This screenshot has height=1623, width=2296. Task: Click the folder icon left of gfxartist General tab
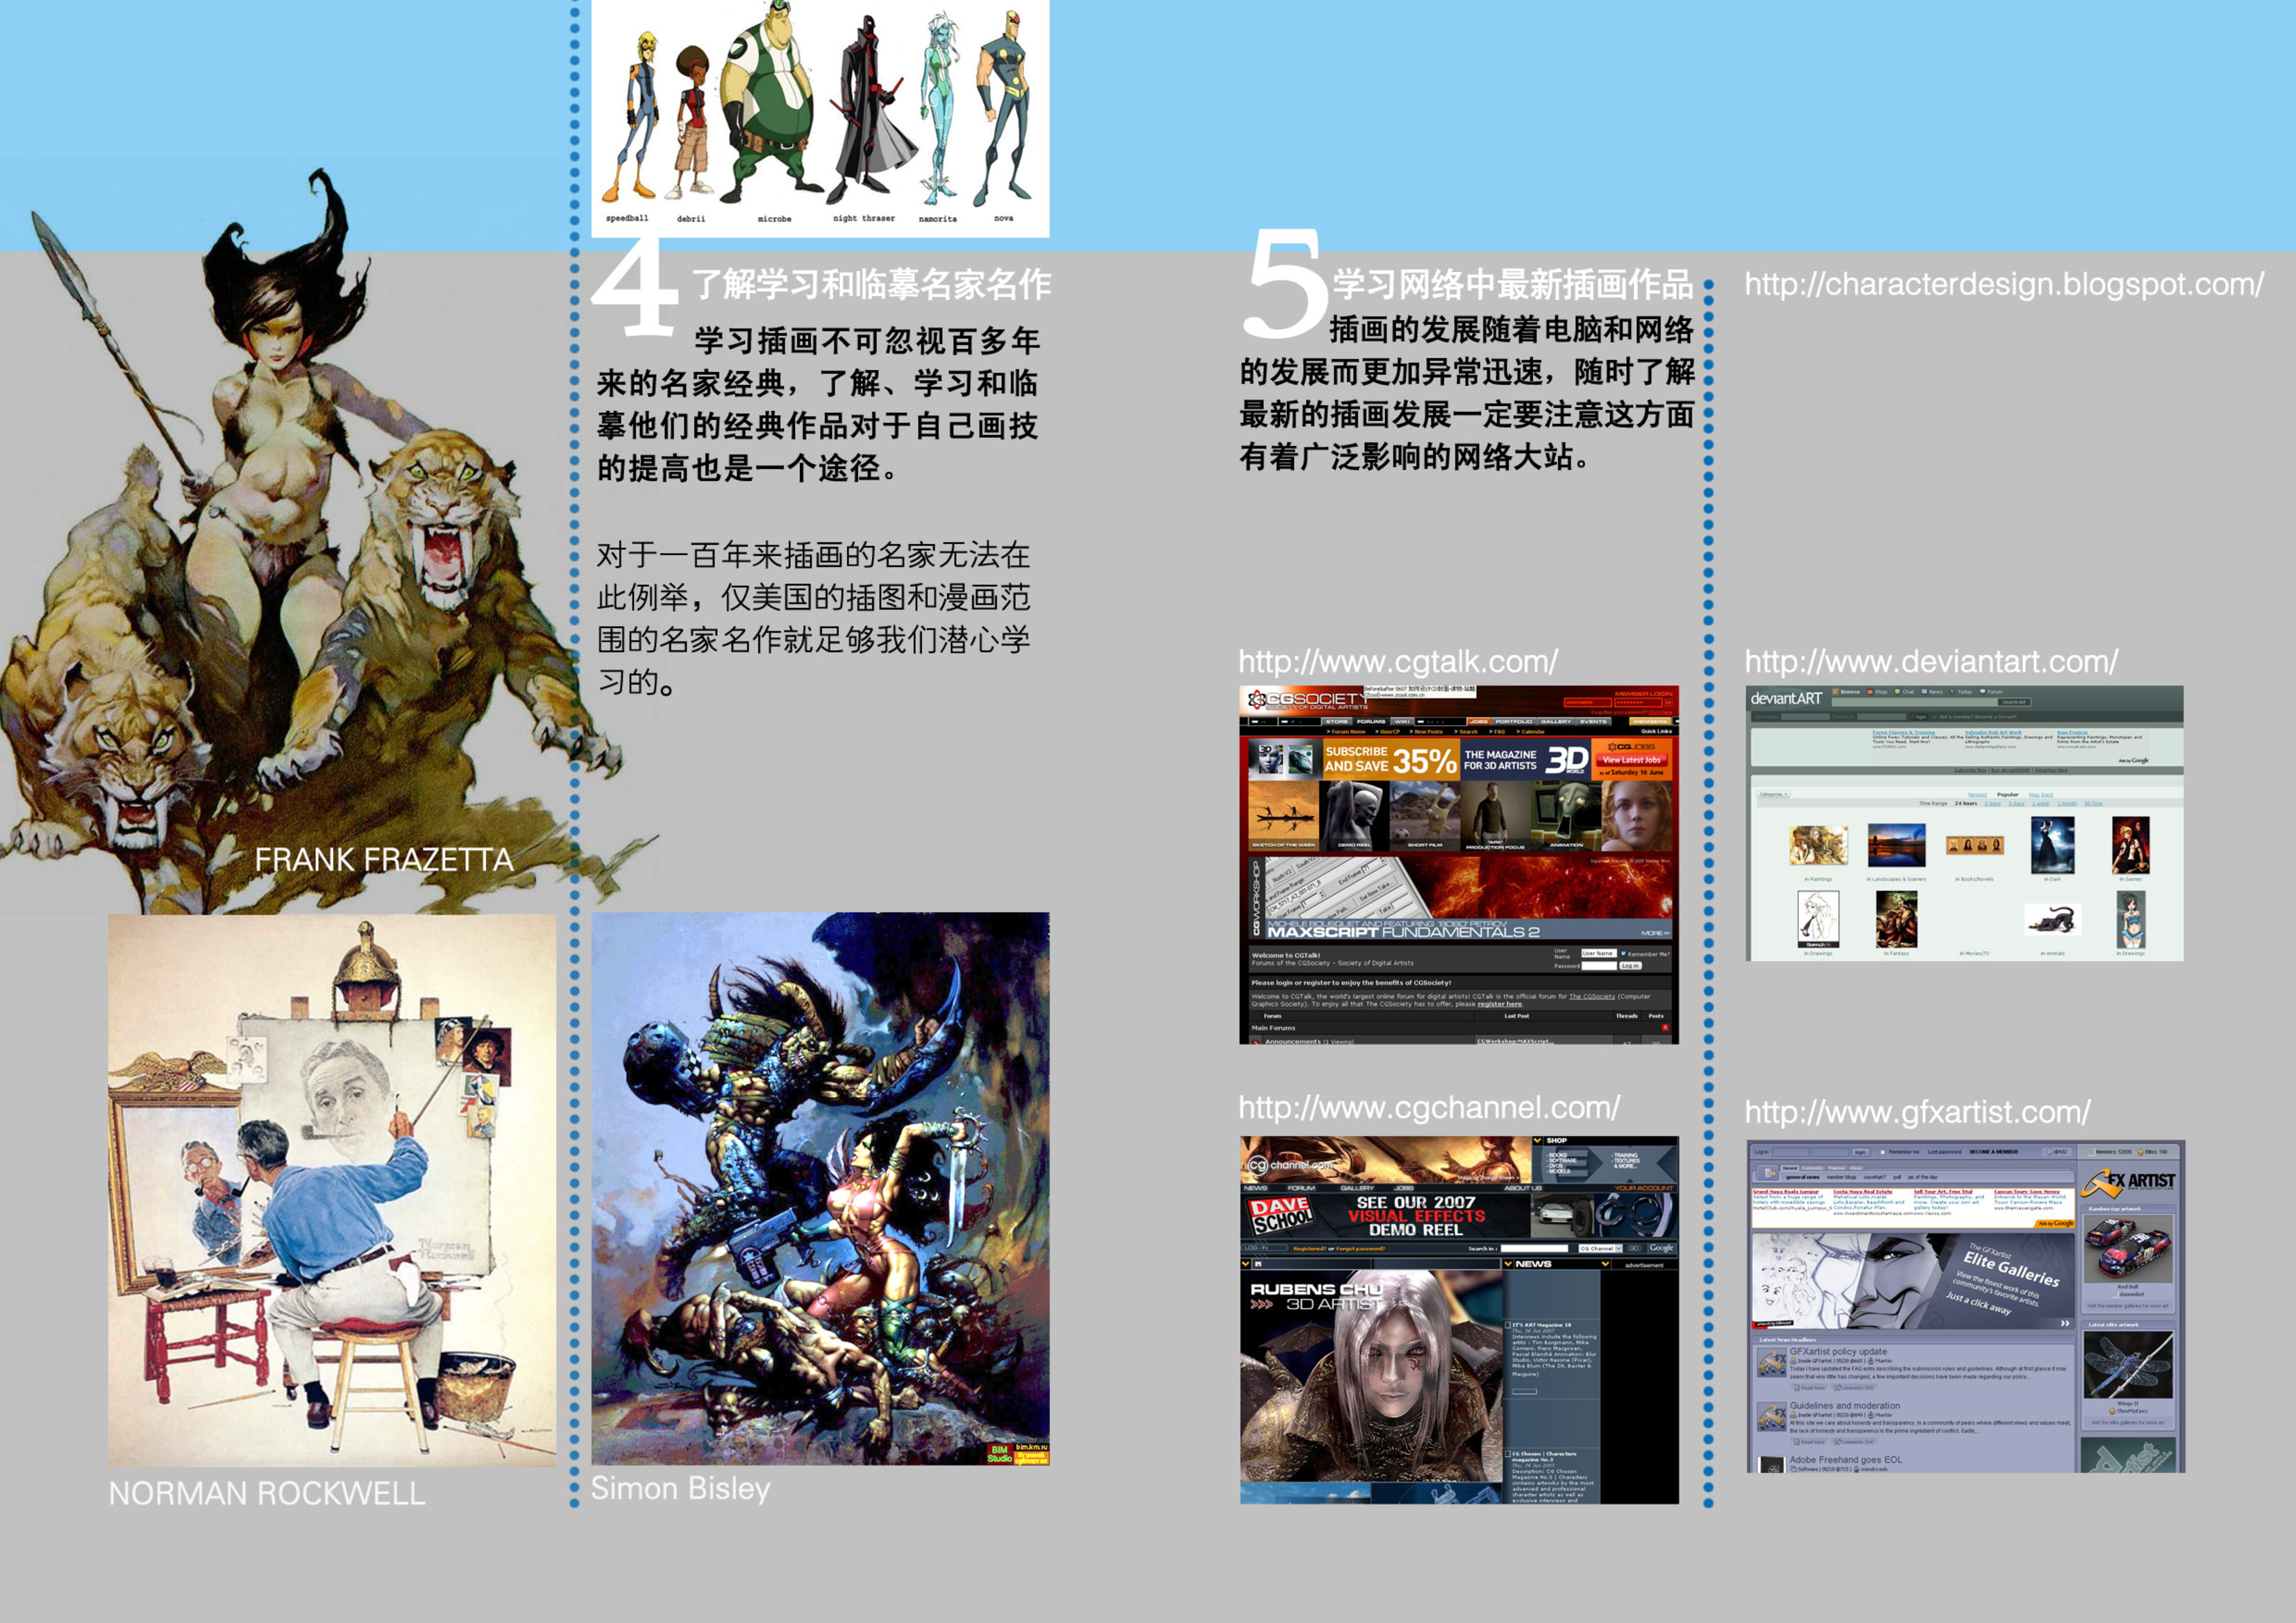coord(1768,1173)
